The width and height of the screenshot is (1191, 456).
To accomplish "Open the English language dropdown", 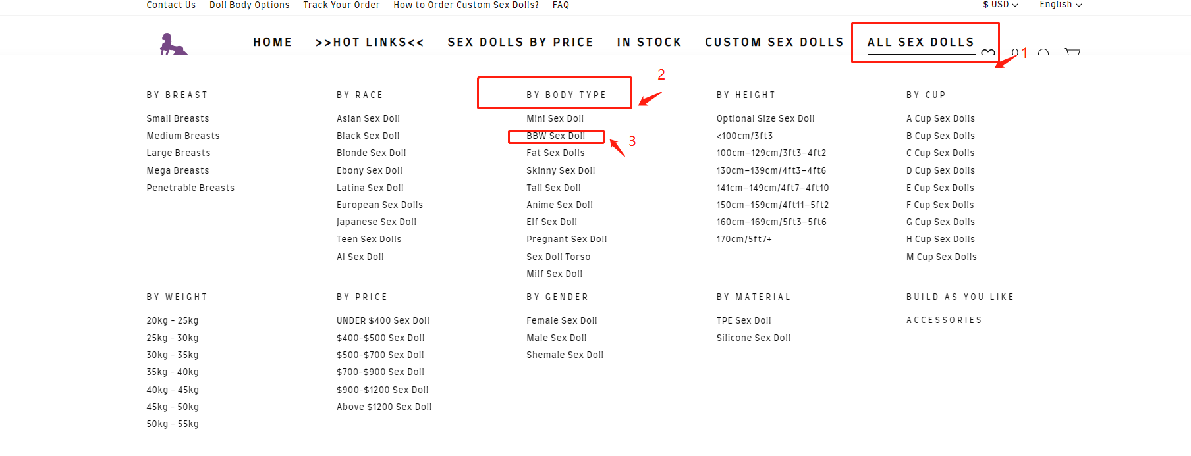I will pyautogui.click(x=1061, y=5).
